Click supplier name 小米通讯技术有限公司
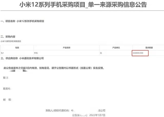 point(32,58)
